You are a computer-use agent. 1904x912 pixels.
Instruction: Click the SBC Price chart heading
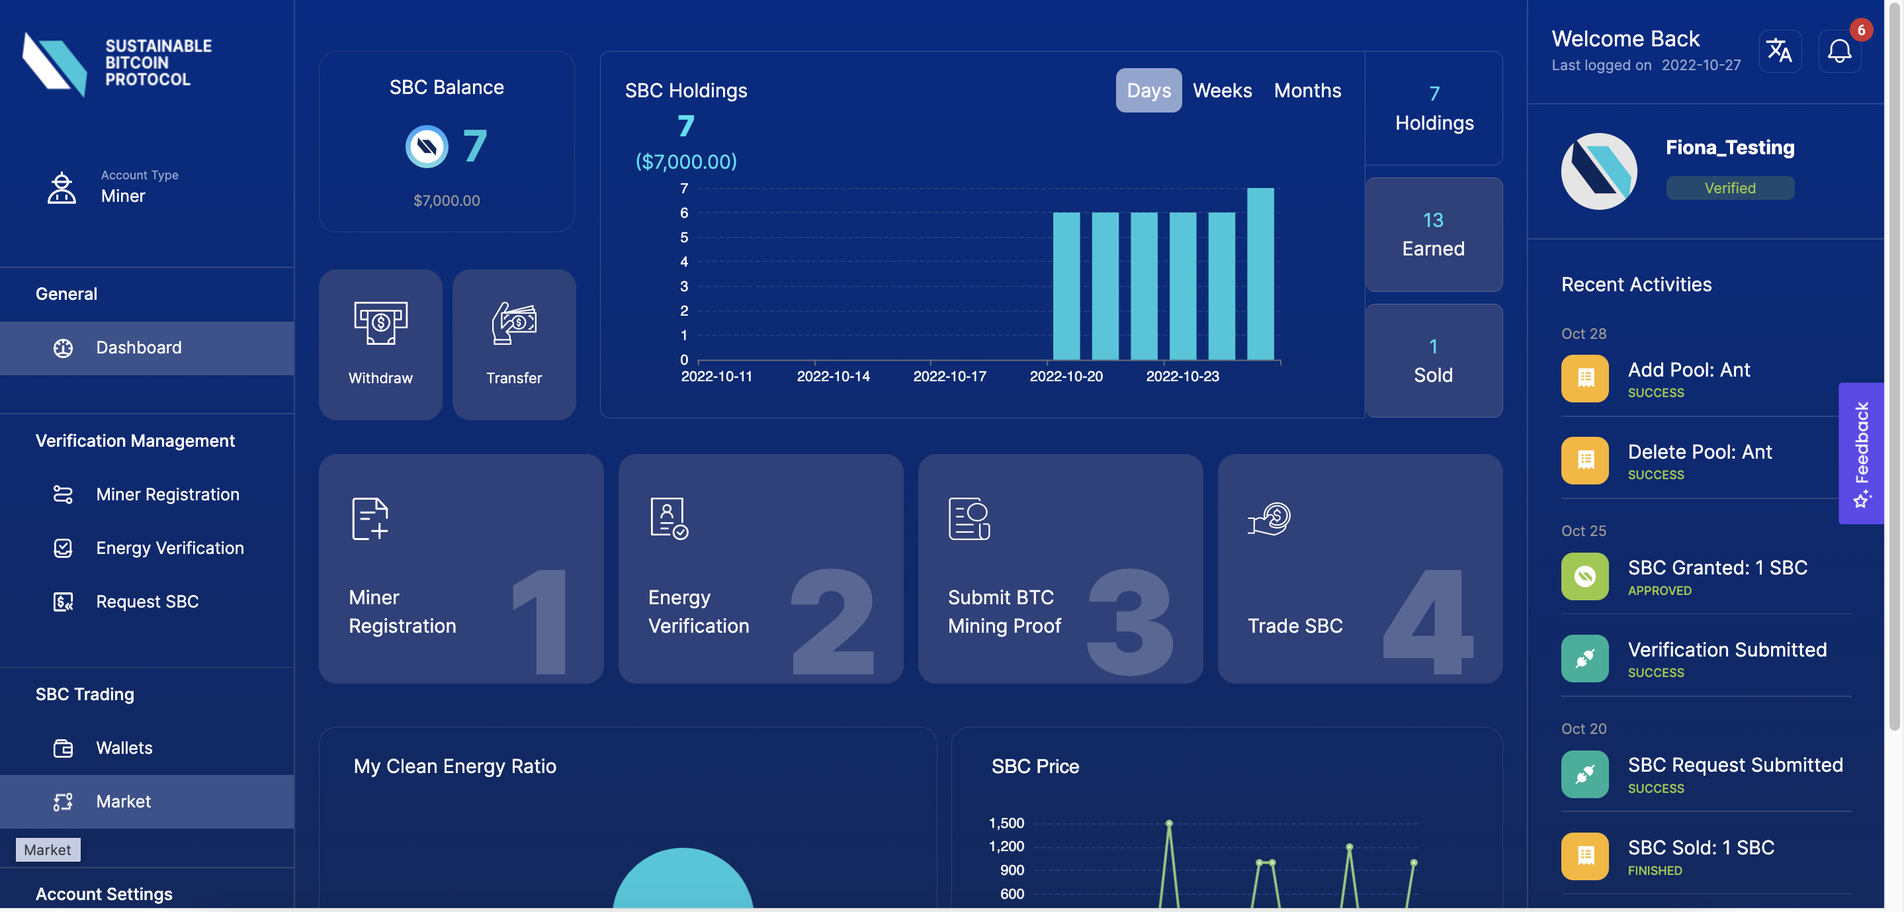point(1035,766)
